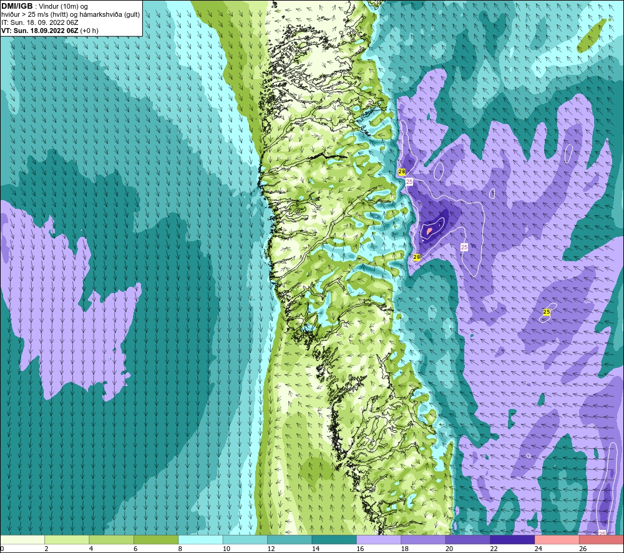Click the legend tick label 0
The width and height of the screenshot is (624, 553).
(2, 549)
